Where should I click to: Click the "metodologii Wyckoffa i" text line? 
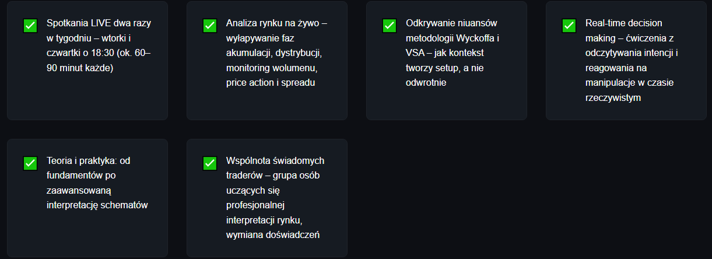click(x=453, y=38)
